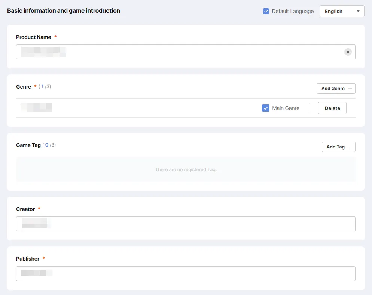372x295 pixels.
Task: Uncheck the Main Genre checkbox
Action: coord(266,108)
